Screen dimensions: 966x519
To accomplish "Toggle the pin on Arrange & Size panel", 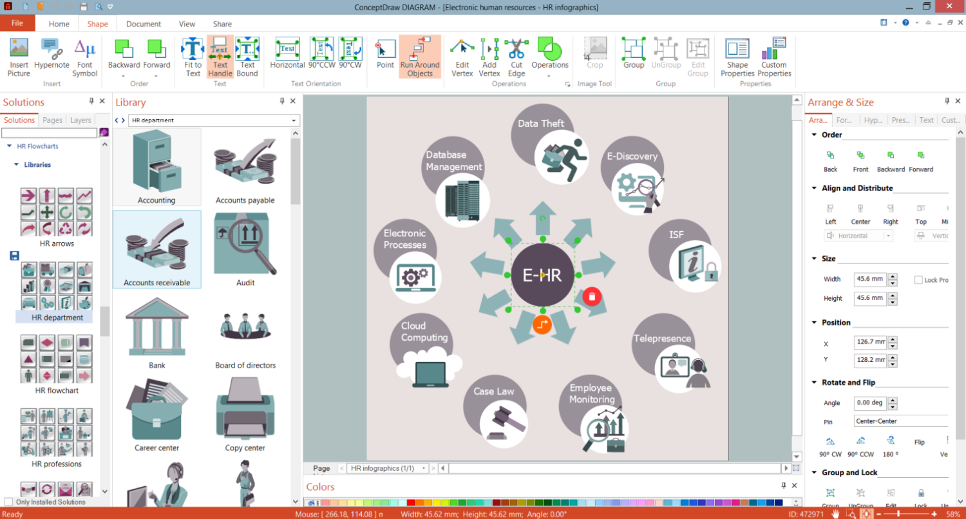I will 947,101.
